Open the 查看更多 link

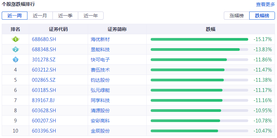click(x=265, y=4)
